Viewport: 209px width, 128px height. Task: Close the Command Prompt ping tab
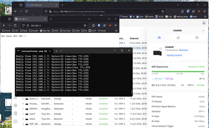[50, 51]
